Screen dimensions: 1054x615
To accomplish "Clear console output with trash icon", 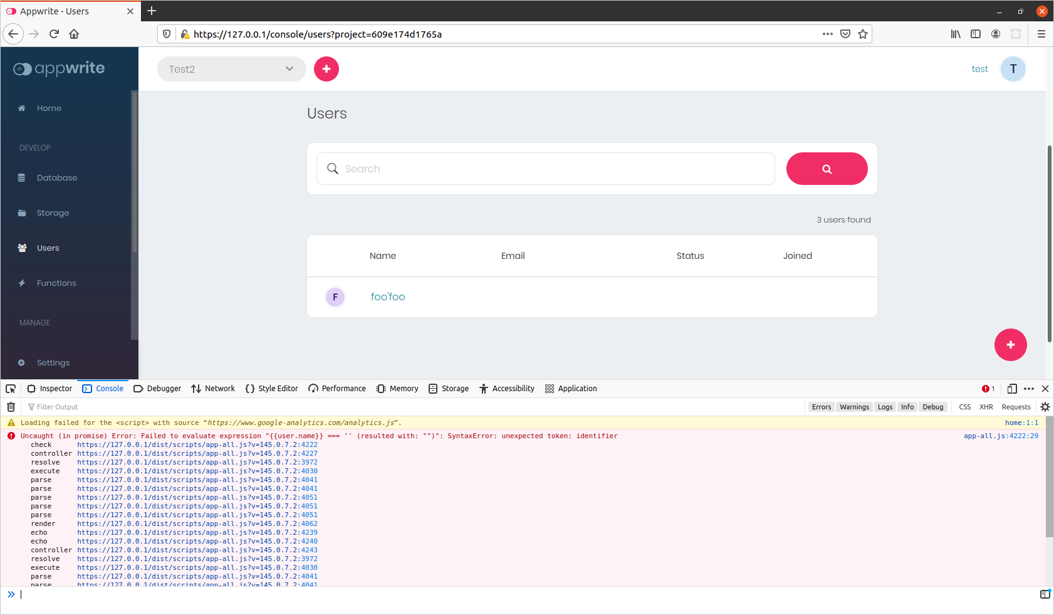I will [11, 407].
